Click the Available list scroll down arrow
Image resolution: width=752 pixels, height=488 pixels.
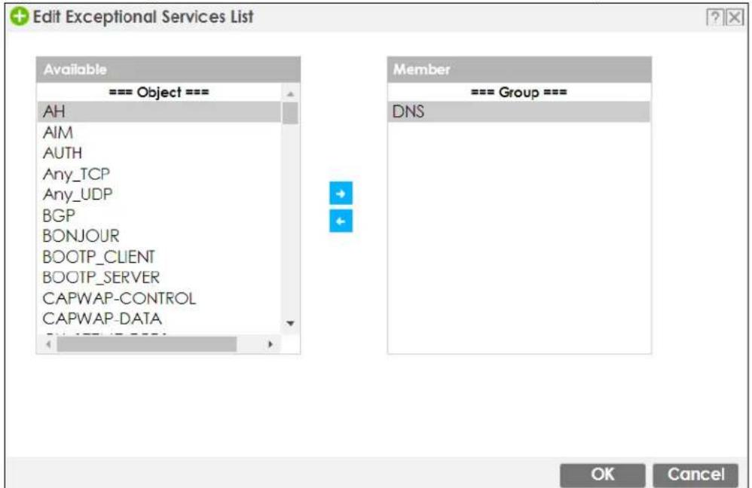290,323
